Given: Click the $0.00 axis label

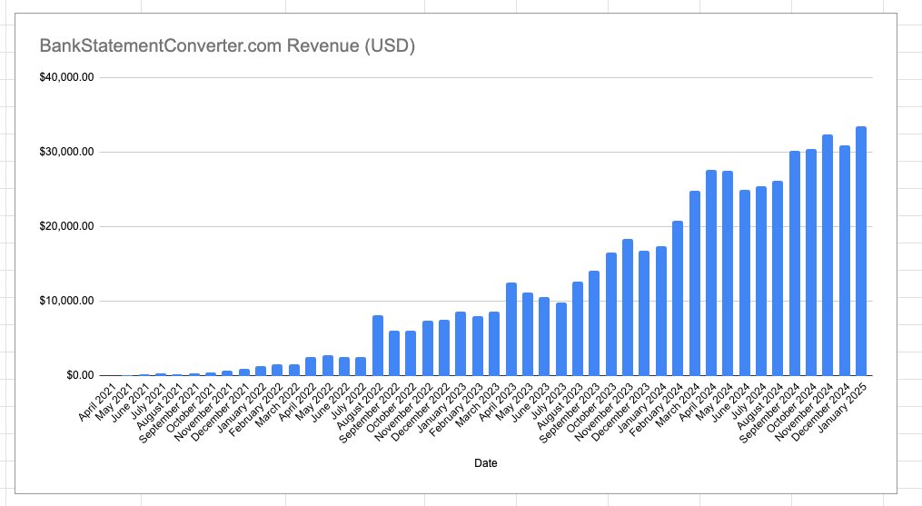Looking at the screenshot, I should [x=80, y=375].
